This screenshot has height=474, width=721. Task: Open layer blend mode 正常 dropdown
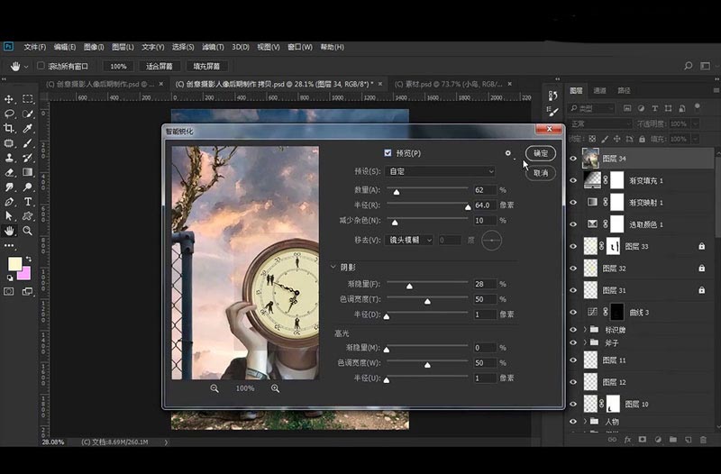(x=600, y=123)
